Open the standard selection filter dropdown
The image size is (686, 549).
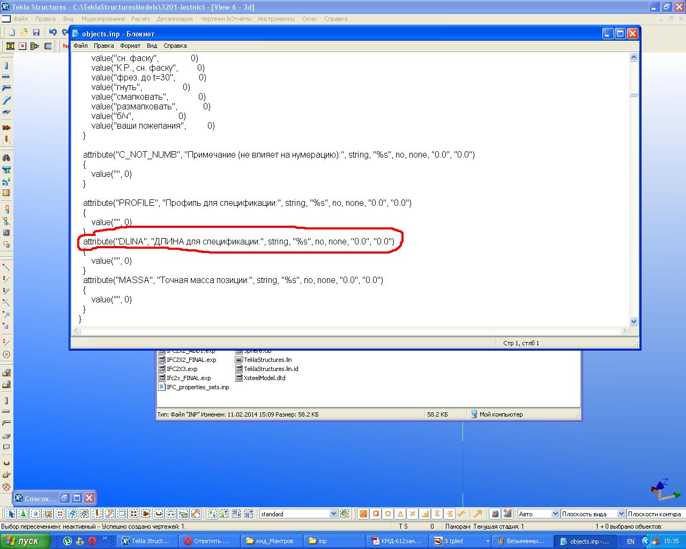[x=333, y=514]
